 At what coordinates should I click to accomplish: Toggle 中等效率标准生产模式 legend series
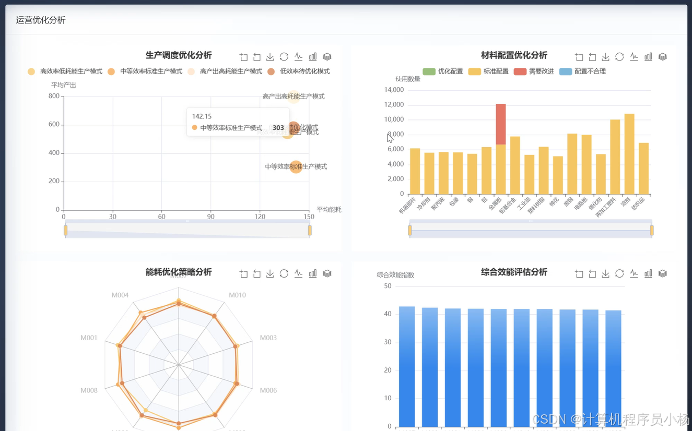coord(145,71)
